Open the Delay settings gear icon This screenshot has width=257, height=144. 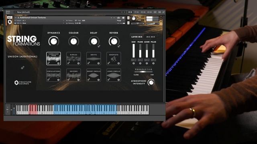coord(99,46)
